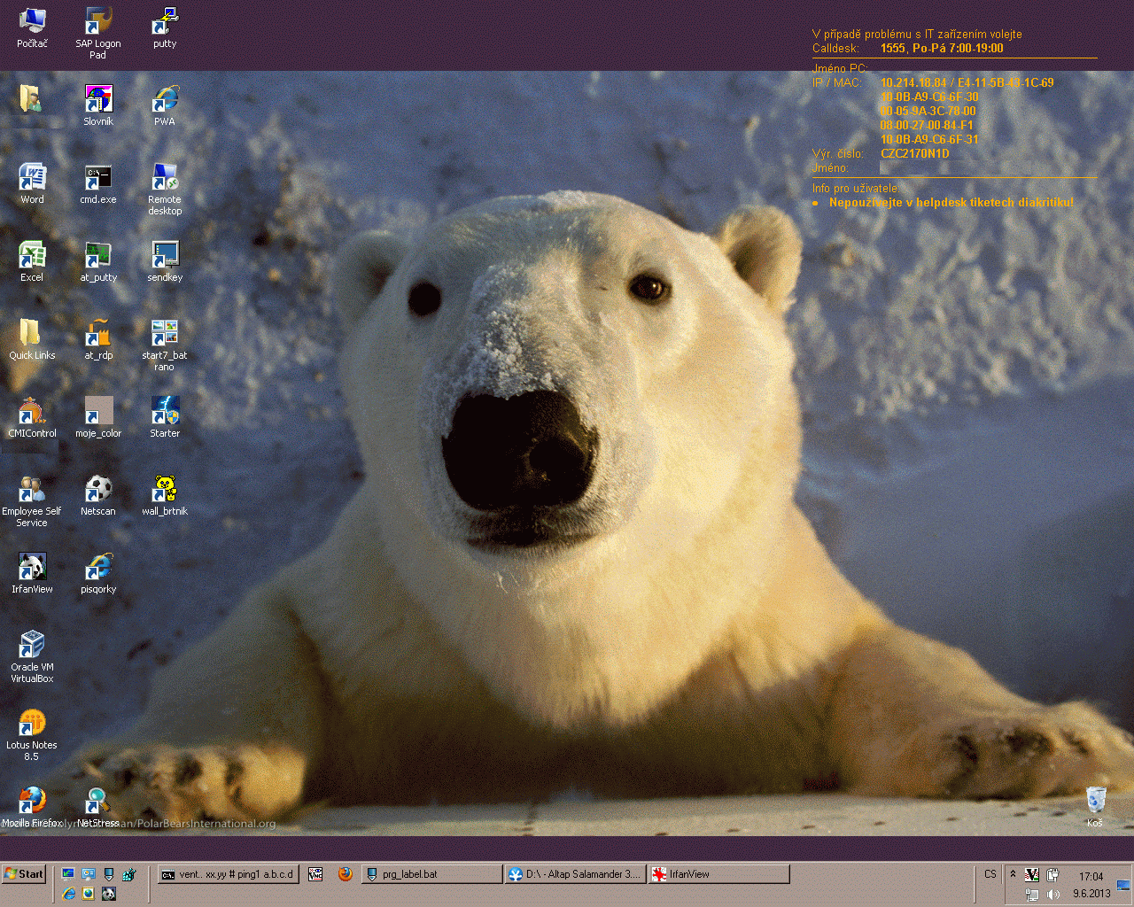Open the Koš recycle bin
This screenshot has width=1134, height=907.
pos(1096,801)
